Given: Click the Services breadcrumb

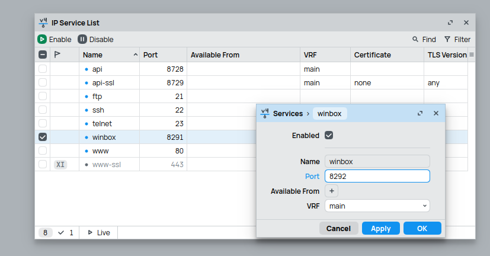Looking at the screenshot, I should pyautogui.click(x=288, y=113).
